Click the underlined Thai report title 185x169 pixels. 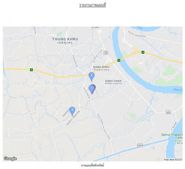92,5
